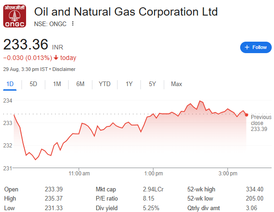
Task: Click the red end-point dot on chart
Action: tap(247, 115)
